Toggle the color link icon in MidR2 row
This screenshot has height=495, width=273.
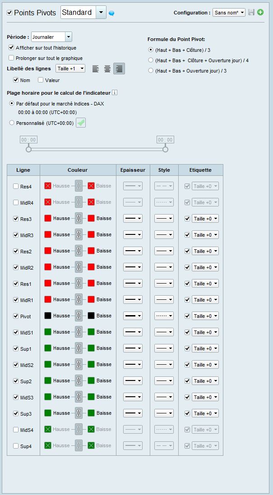pyautogui.click(x=79, y=267)
